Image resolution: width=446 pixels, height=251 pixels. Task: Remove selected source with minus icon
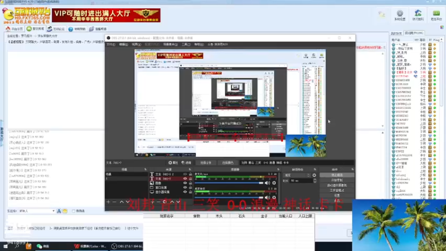click(158, 202)
